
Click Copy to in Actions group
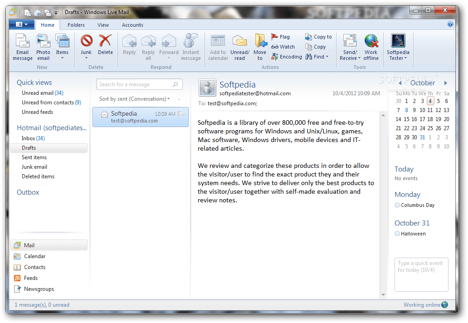click(318, 37)
